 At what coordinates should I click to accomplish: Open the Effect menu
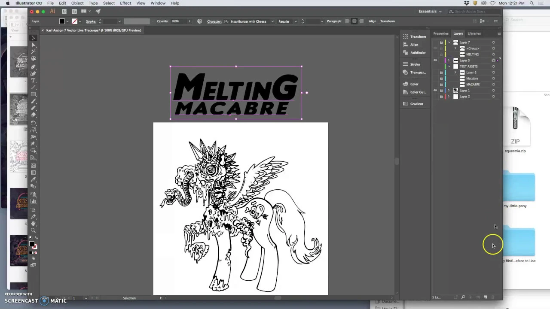tap(125, 3)
